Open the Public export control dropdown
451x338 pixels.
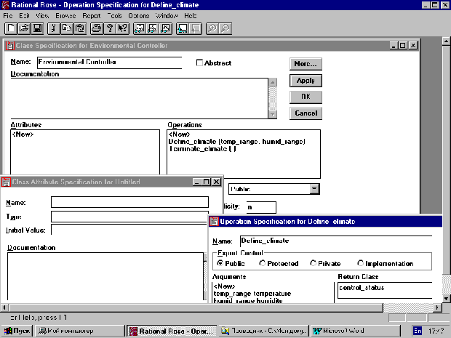[x=314, y=189]
